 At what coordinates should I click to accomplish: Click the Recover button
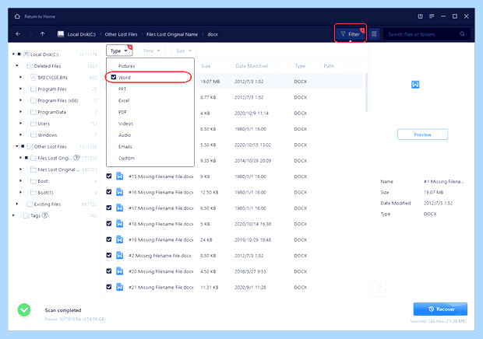pos(440,309)
